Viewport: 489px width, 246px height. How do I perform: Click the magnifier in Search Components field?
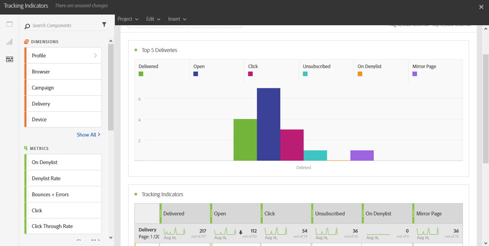click(26, 25)
